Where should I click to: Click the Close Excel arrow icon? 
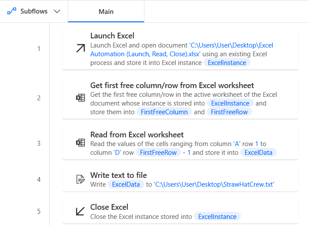point(80,211)
